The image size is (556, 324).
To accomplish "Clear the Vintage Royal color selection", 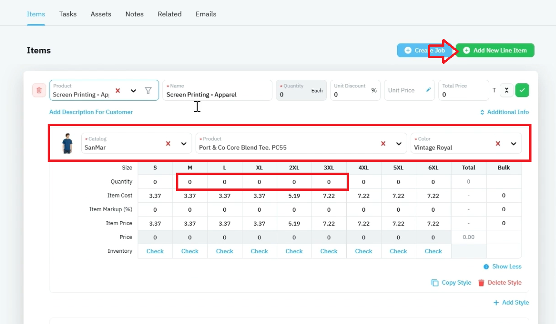I will 498,144.
